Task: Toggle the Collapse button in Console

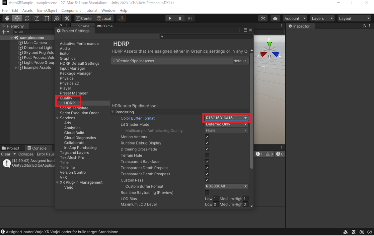Action: point(26,154)
